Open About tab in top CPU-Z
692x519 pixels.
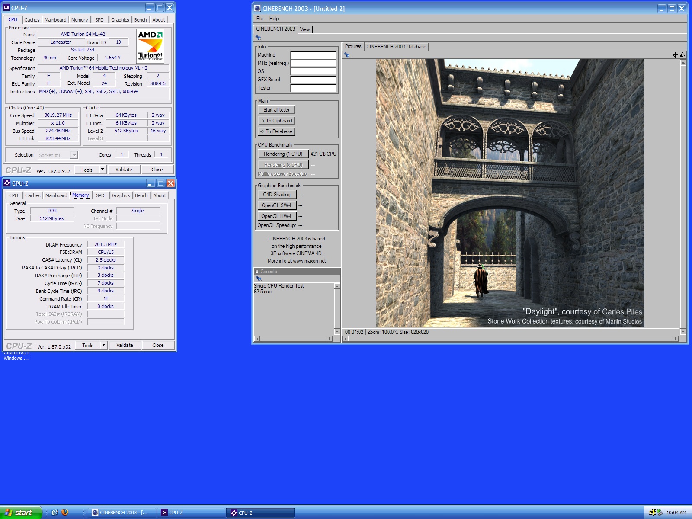tap(159, 20)
